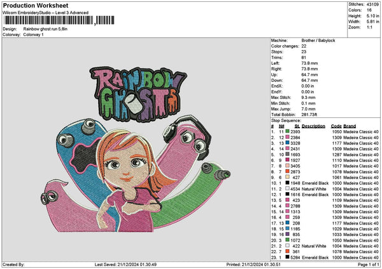Select the Wilcom EmbroideryStudio Level 3 Advanced line
Viewport: 382px width, 269px height.
point(46,13)
